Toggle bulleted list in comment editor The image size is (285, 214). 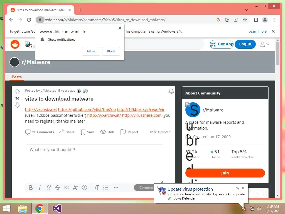106,188
